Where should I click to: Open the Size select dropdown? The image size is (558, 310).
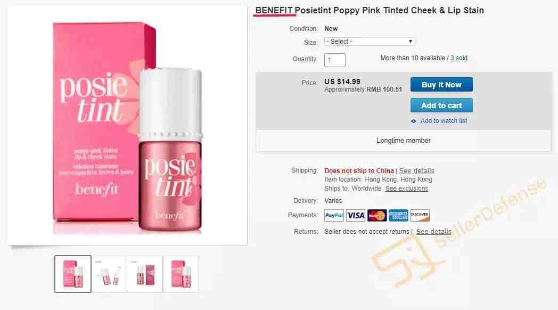[370, 42]
